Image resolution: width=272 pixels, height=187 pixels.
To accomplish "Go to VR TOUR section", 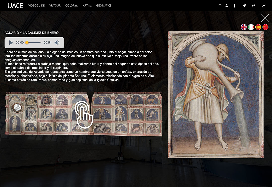I will pos(55,5).
